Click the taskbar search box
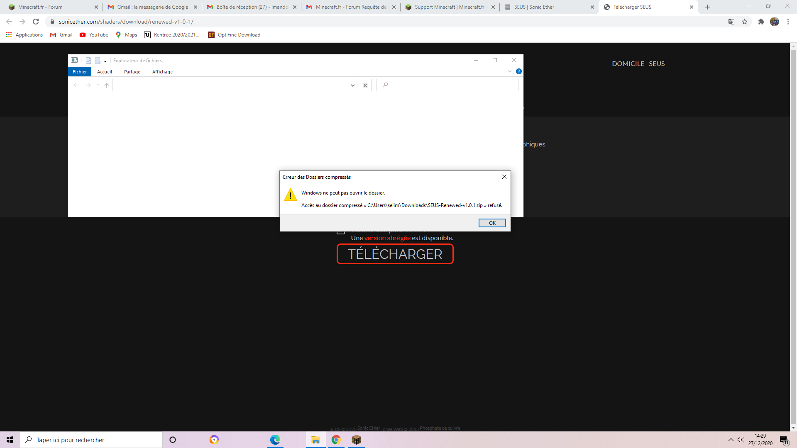Viewport: 797px width, 448px height. [91, 440]
